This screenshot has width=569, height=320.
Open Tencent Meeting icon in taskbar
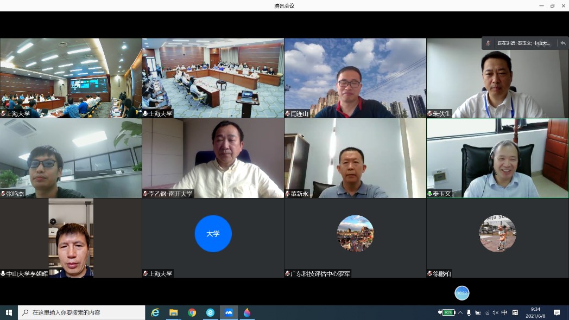coord(229,312)
